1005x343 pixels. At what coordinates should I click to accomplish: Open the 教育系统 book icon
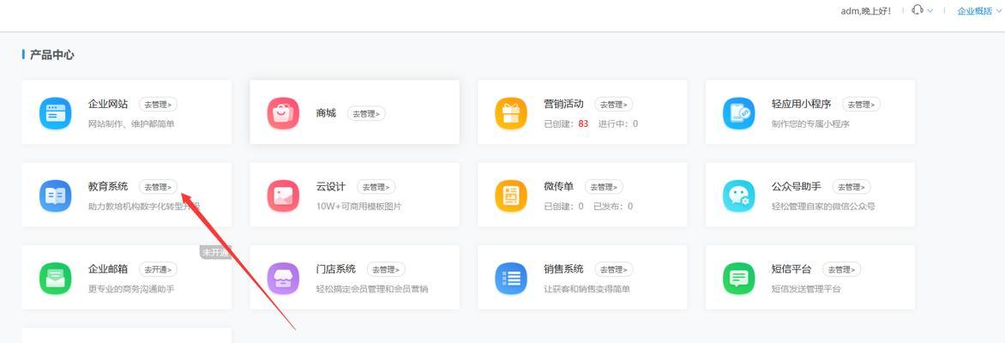tap(55, 196)
